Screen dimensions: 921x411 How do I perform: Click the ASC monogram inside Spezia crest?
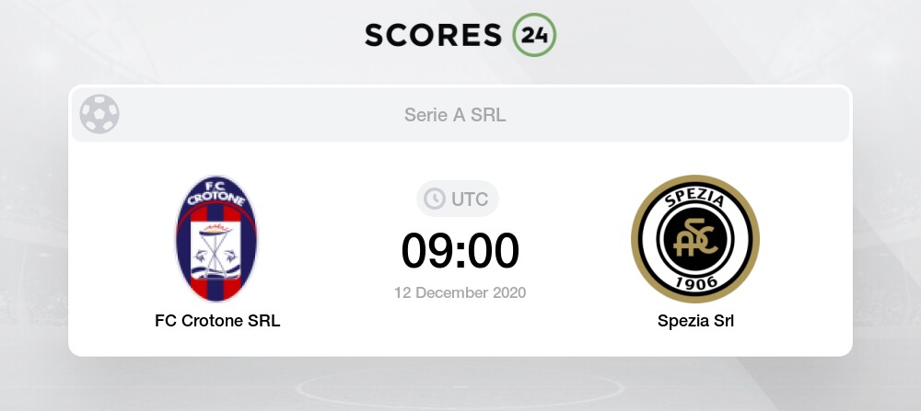point(695,241)
